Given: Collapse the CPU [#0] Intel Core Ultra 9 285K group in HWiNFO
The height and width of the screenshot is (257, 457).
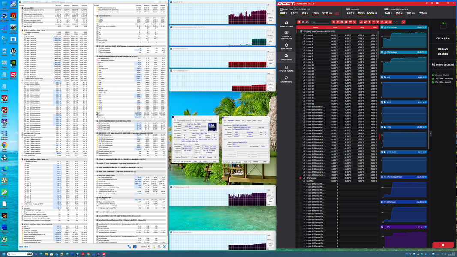Looking at the screenshot, I should pos(21,30).
